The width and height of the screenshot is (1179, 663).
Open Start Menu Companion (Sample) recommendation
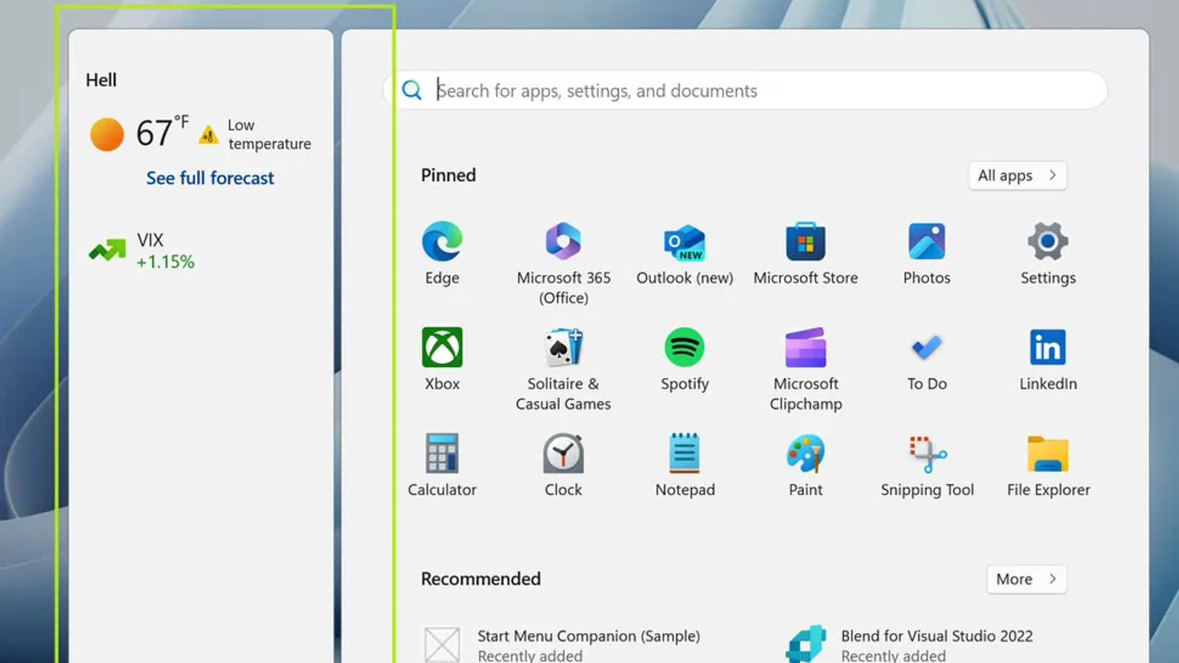pyautogui.click(x=562, y=645)
